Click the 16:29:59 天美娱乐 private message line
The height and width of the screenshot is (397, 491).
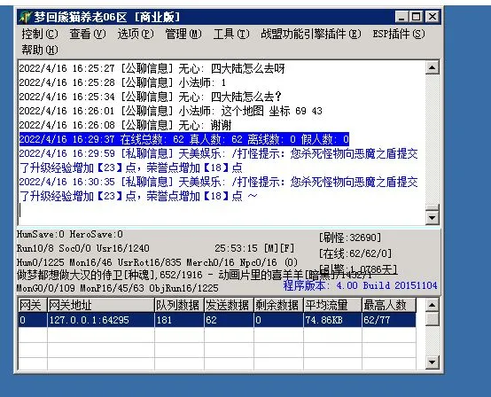point(218,160)
